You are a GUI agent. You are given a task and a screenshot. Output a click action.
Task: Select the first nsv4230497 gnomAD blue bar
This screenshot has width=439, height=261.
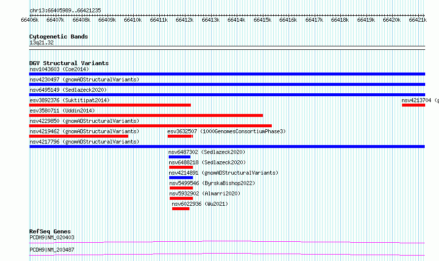point(227,84)
